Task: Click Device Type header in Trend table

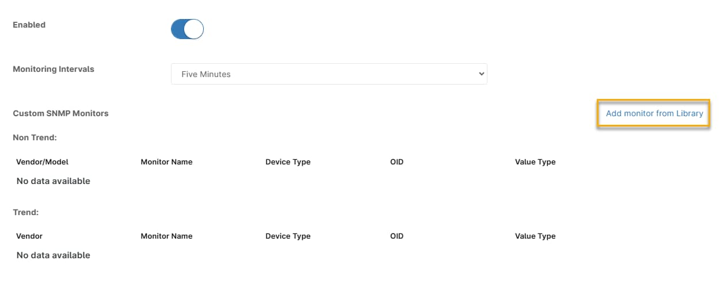Action: 288,236
